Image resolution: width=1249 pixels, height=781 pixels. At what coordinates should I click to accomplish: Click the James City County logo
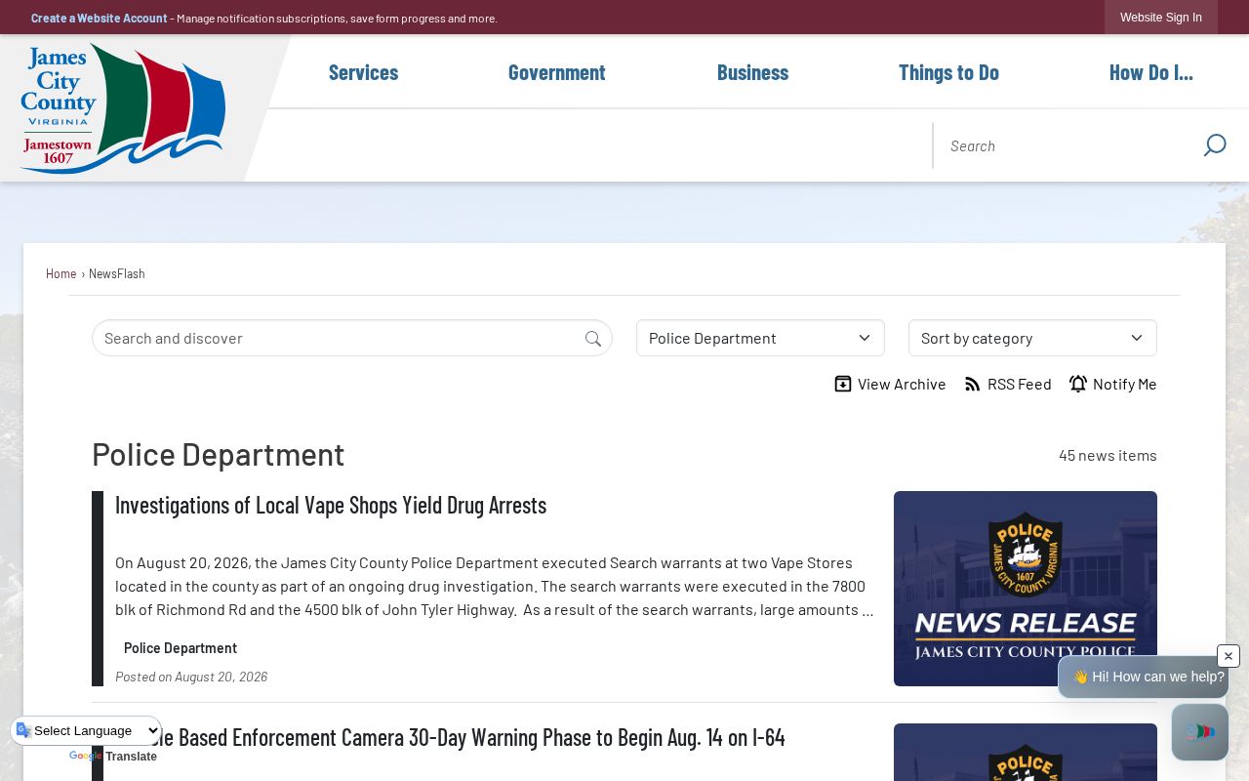pyautogui.click(x=123, y=108)
